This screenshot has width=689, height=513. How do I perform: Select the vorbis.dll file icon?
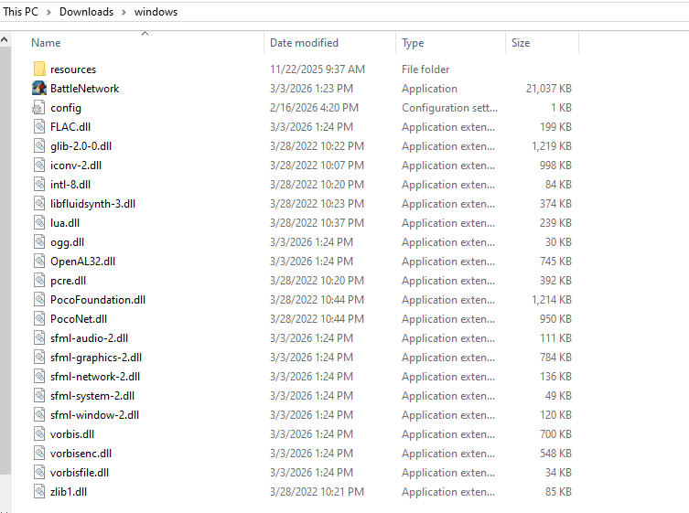click(x=39, y=434)
